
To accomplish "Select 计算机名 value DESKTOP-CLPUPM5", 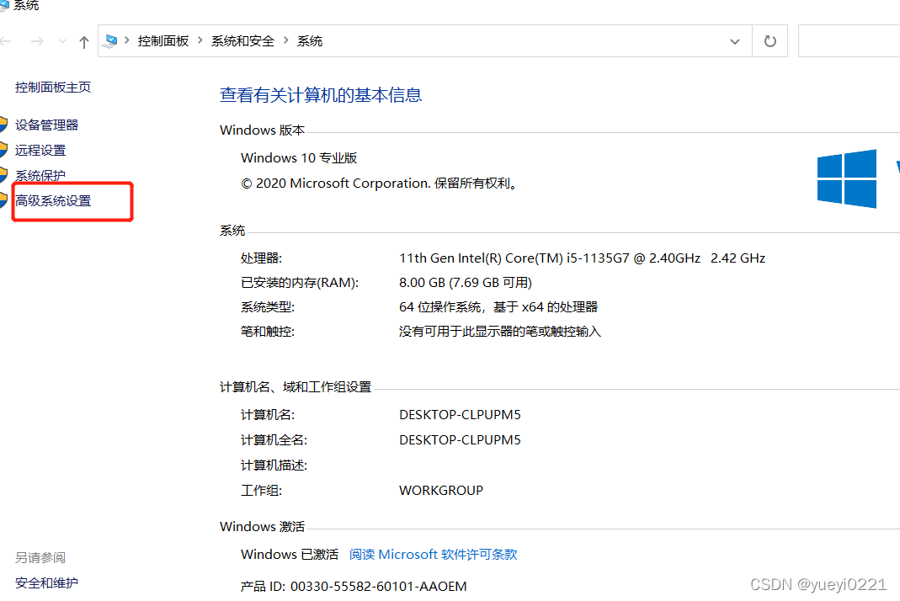I will coord(460,414).
